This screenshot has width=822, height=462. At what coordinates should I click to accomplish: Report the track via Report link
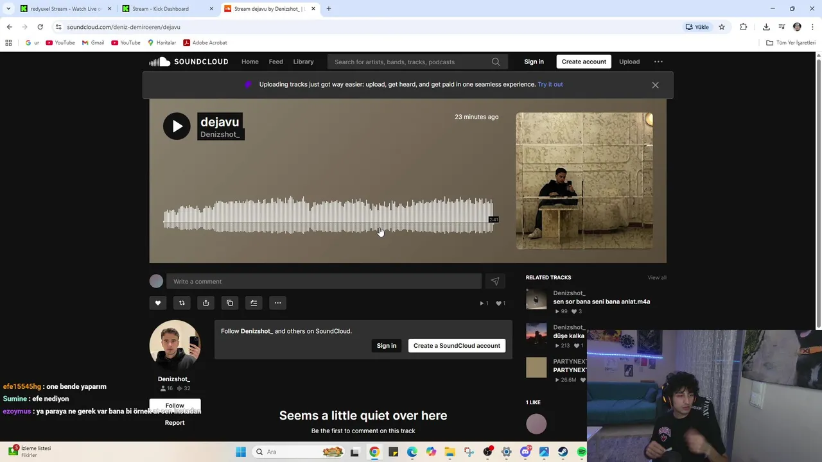point(175,422)
